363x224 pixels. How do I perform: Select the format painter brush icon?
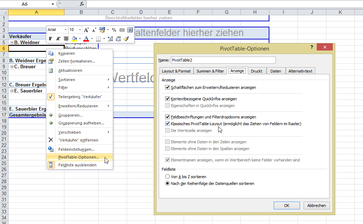click(x=126, y=39)
